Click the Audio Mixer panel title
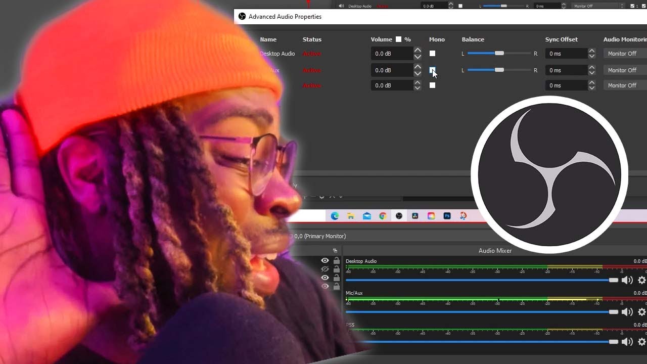The height and width of the screenshot is (364, 647). pos(495,251)
